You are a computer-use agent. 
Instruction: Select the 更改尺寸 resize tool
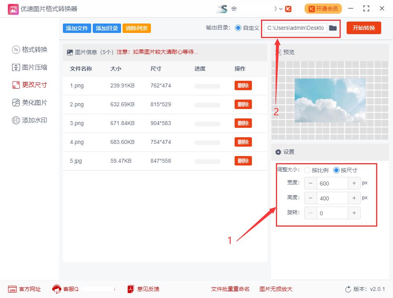[29, 85]
